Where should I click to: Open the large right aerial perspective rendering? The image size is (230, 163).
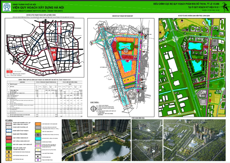point(194,140)
